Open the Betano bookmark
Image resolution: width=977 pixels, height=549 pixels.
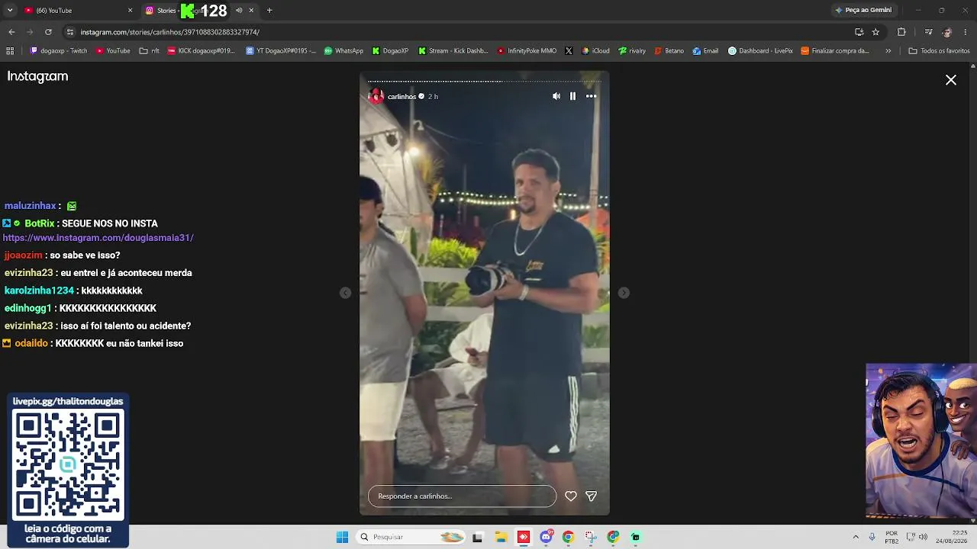(x=669, y=51)
